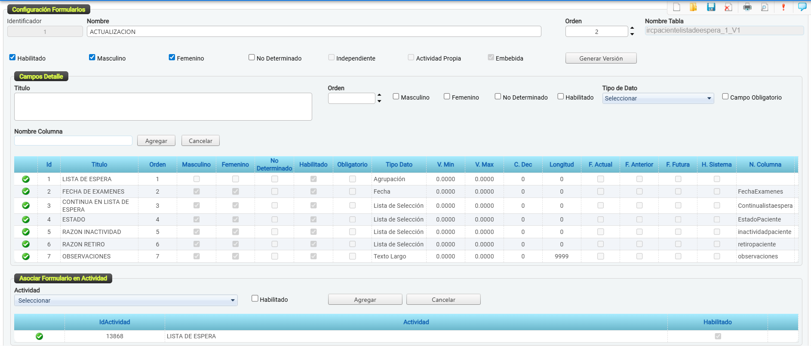The image size is (811, 346).
Task: Save using the blue floppy disk icon
Action: 711,7
